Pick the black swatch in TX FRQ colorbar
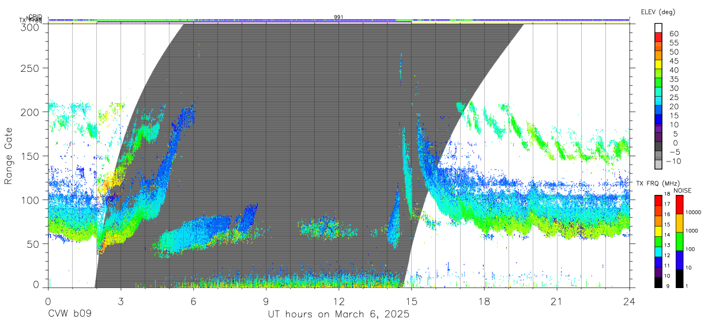Image resolution: width=708 pixels, height=326 pixels. point(658,282)
